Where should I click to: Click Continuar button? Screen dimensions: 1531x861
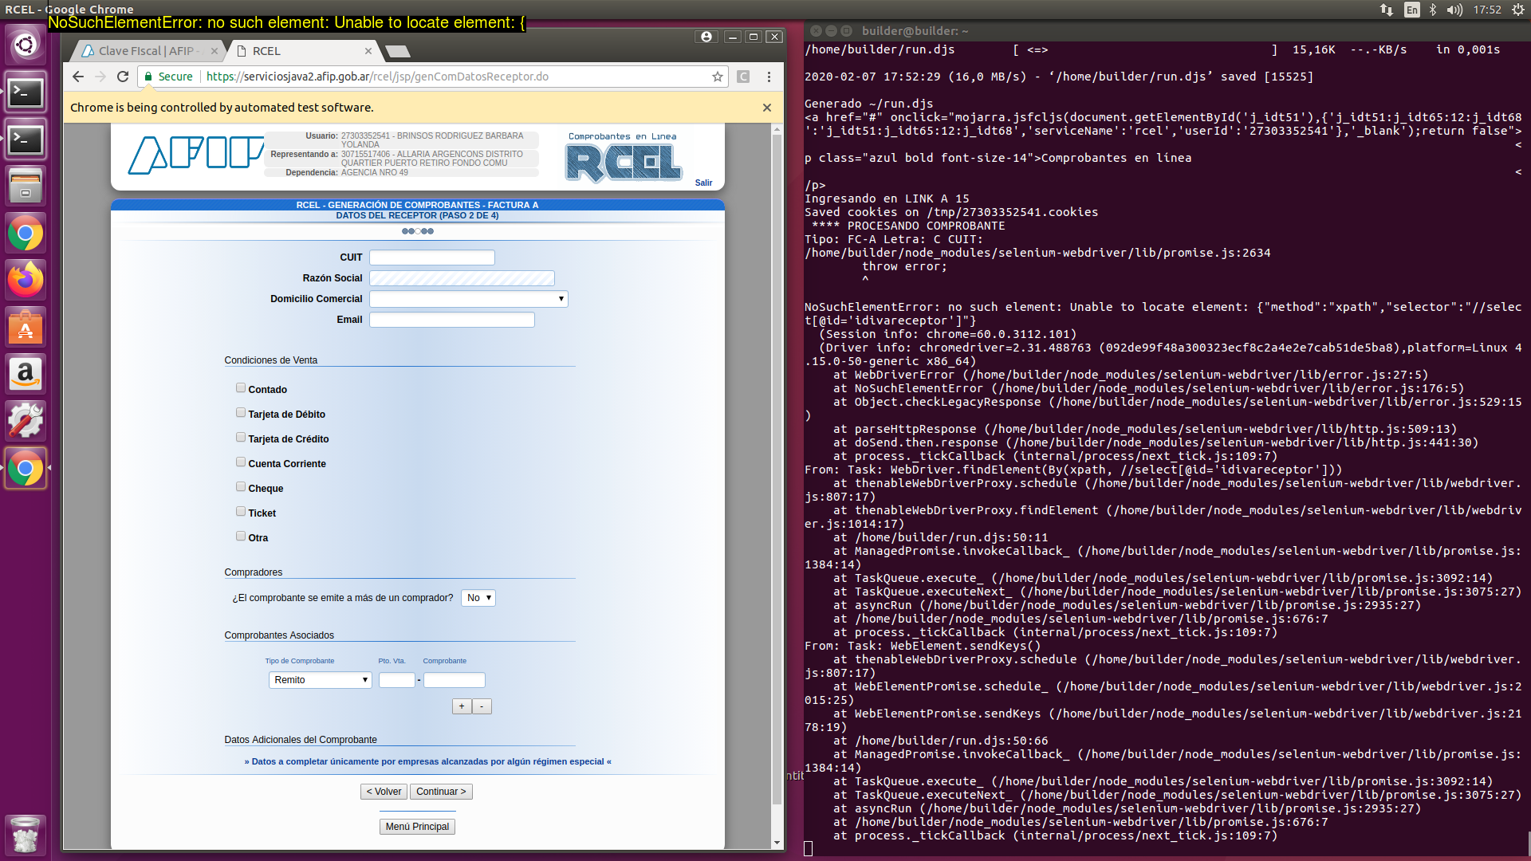pyautogui.click(x=441, y=792)
